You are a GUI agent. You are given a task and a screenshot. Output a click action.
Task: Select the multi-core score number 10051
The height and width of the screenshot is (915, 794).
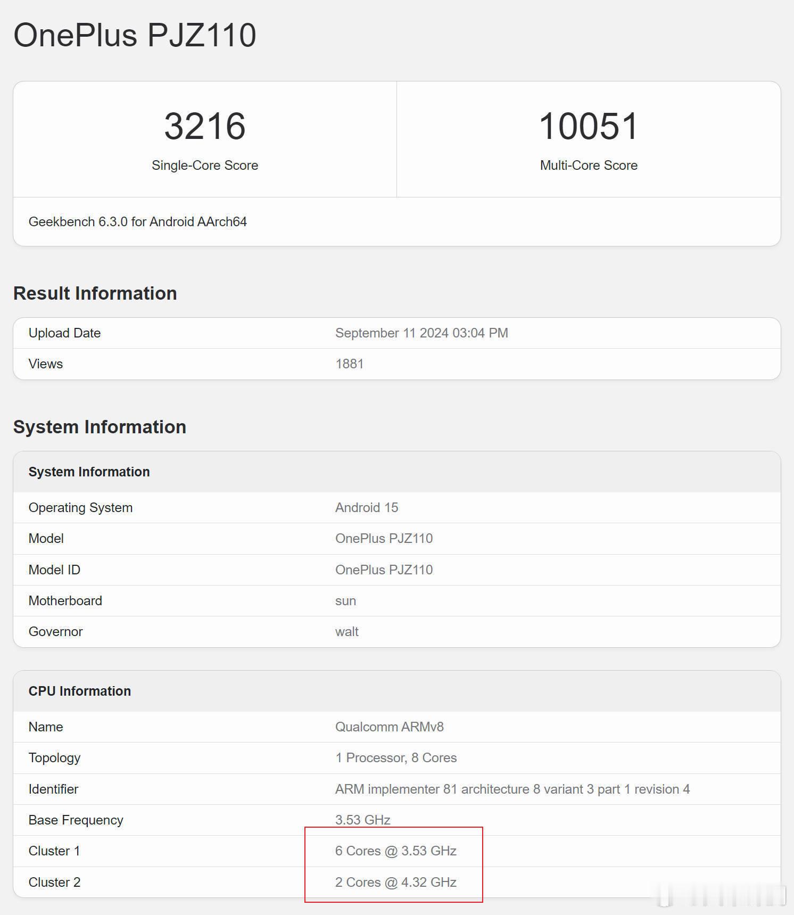coord(589,126)
